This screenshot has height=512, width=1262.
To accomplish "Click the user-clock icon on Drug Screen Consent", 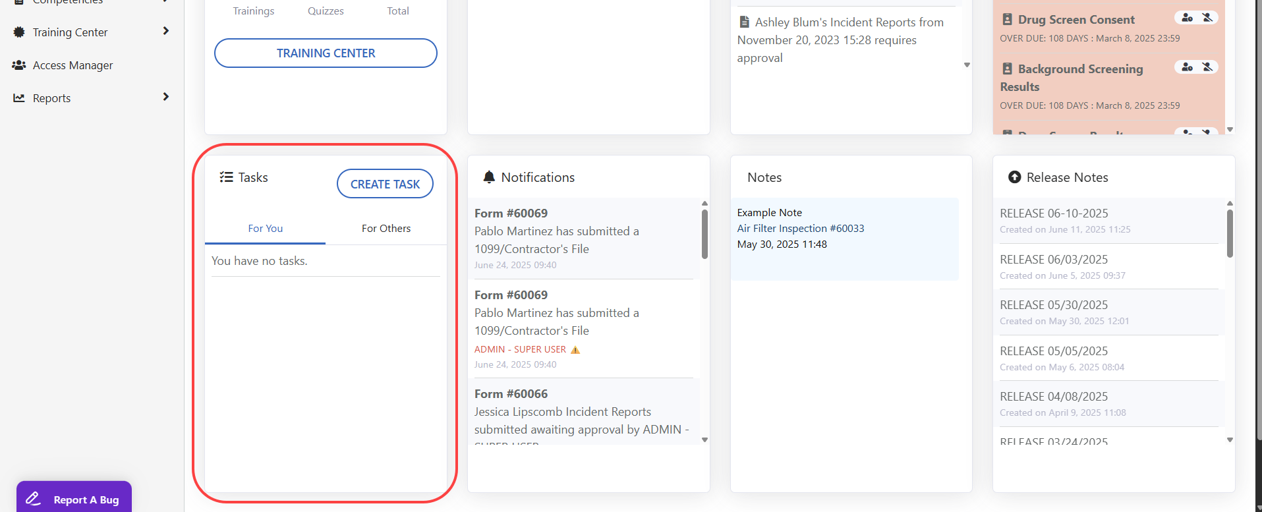I will tap(1187, 18).
